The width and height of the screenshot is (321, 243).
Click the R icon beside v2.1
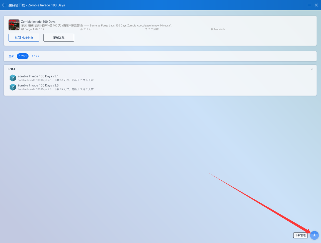pyautogui.click(x=13, y=78)
